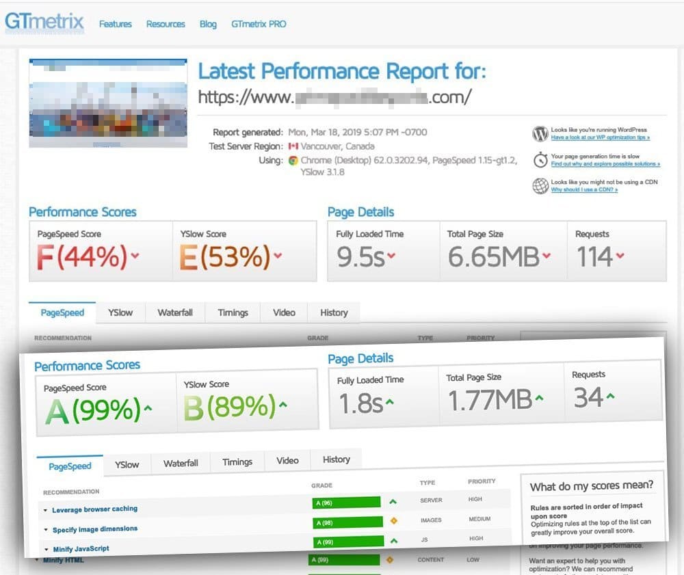Click the lower RECOMMENDATION column header

71,492
